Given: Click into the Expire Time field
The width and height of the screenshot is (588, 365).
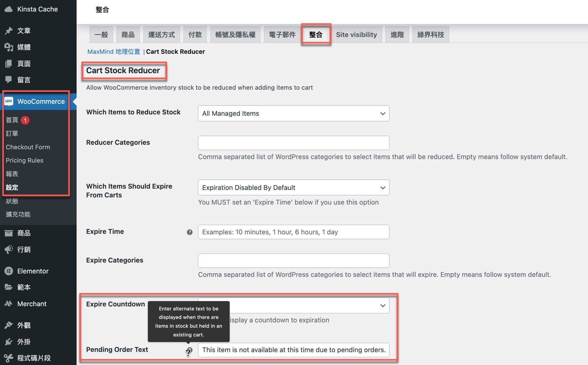Looking at the screenshot, I should pyautogui.click(x=294, y=232).
